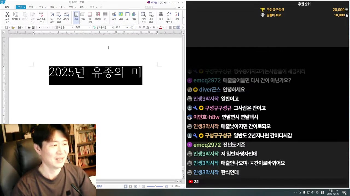The image size is (350, 196).
Task: Click the 오려두기 (cut) scissors icon
Action: (7, 14)
